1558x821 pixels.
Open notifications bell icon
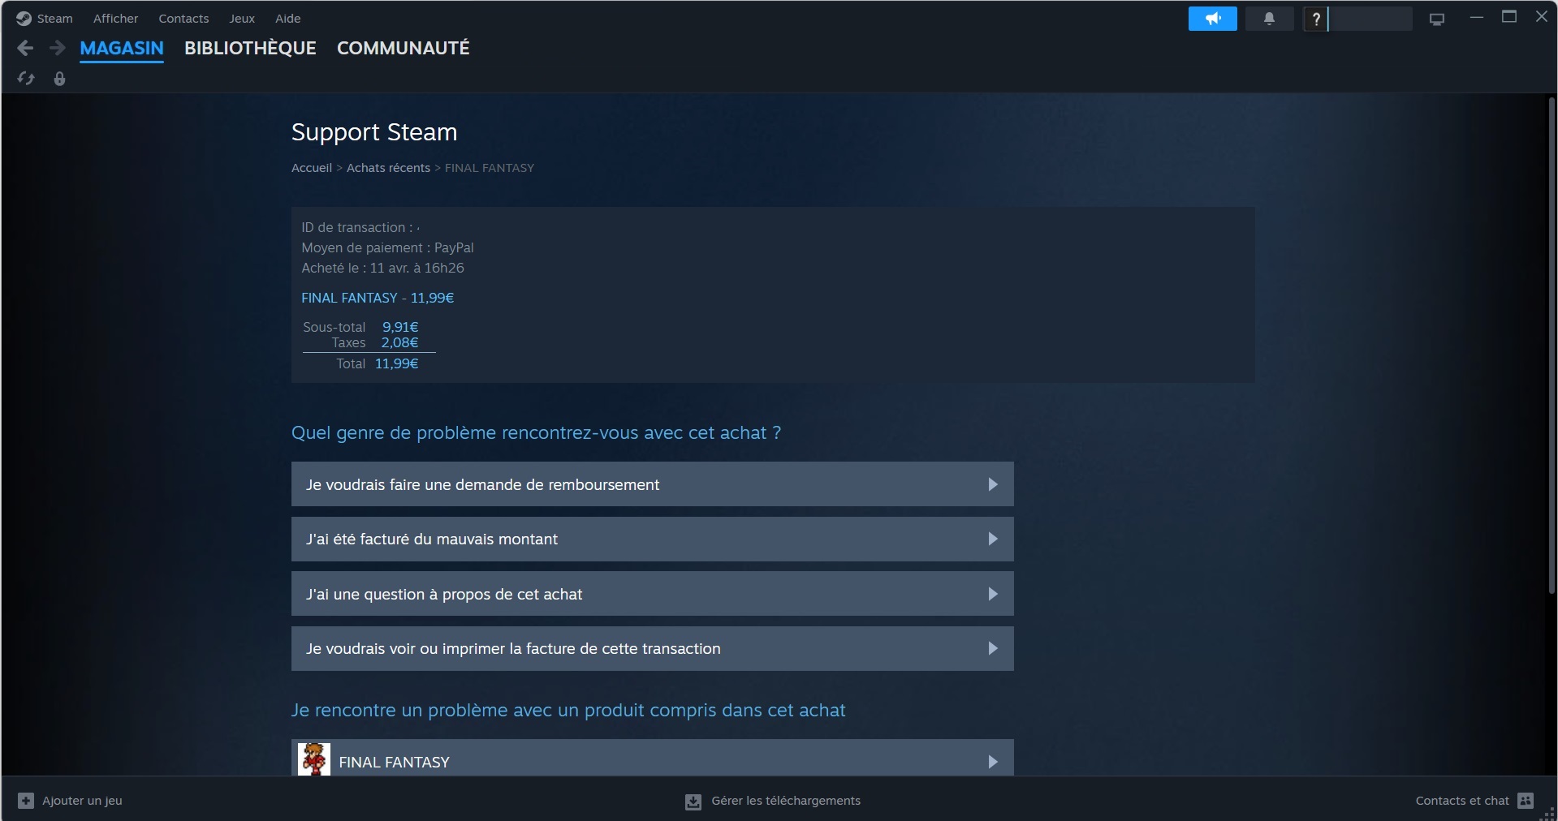click(x=1269, y=19)
